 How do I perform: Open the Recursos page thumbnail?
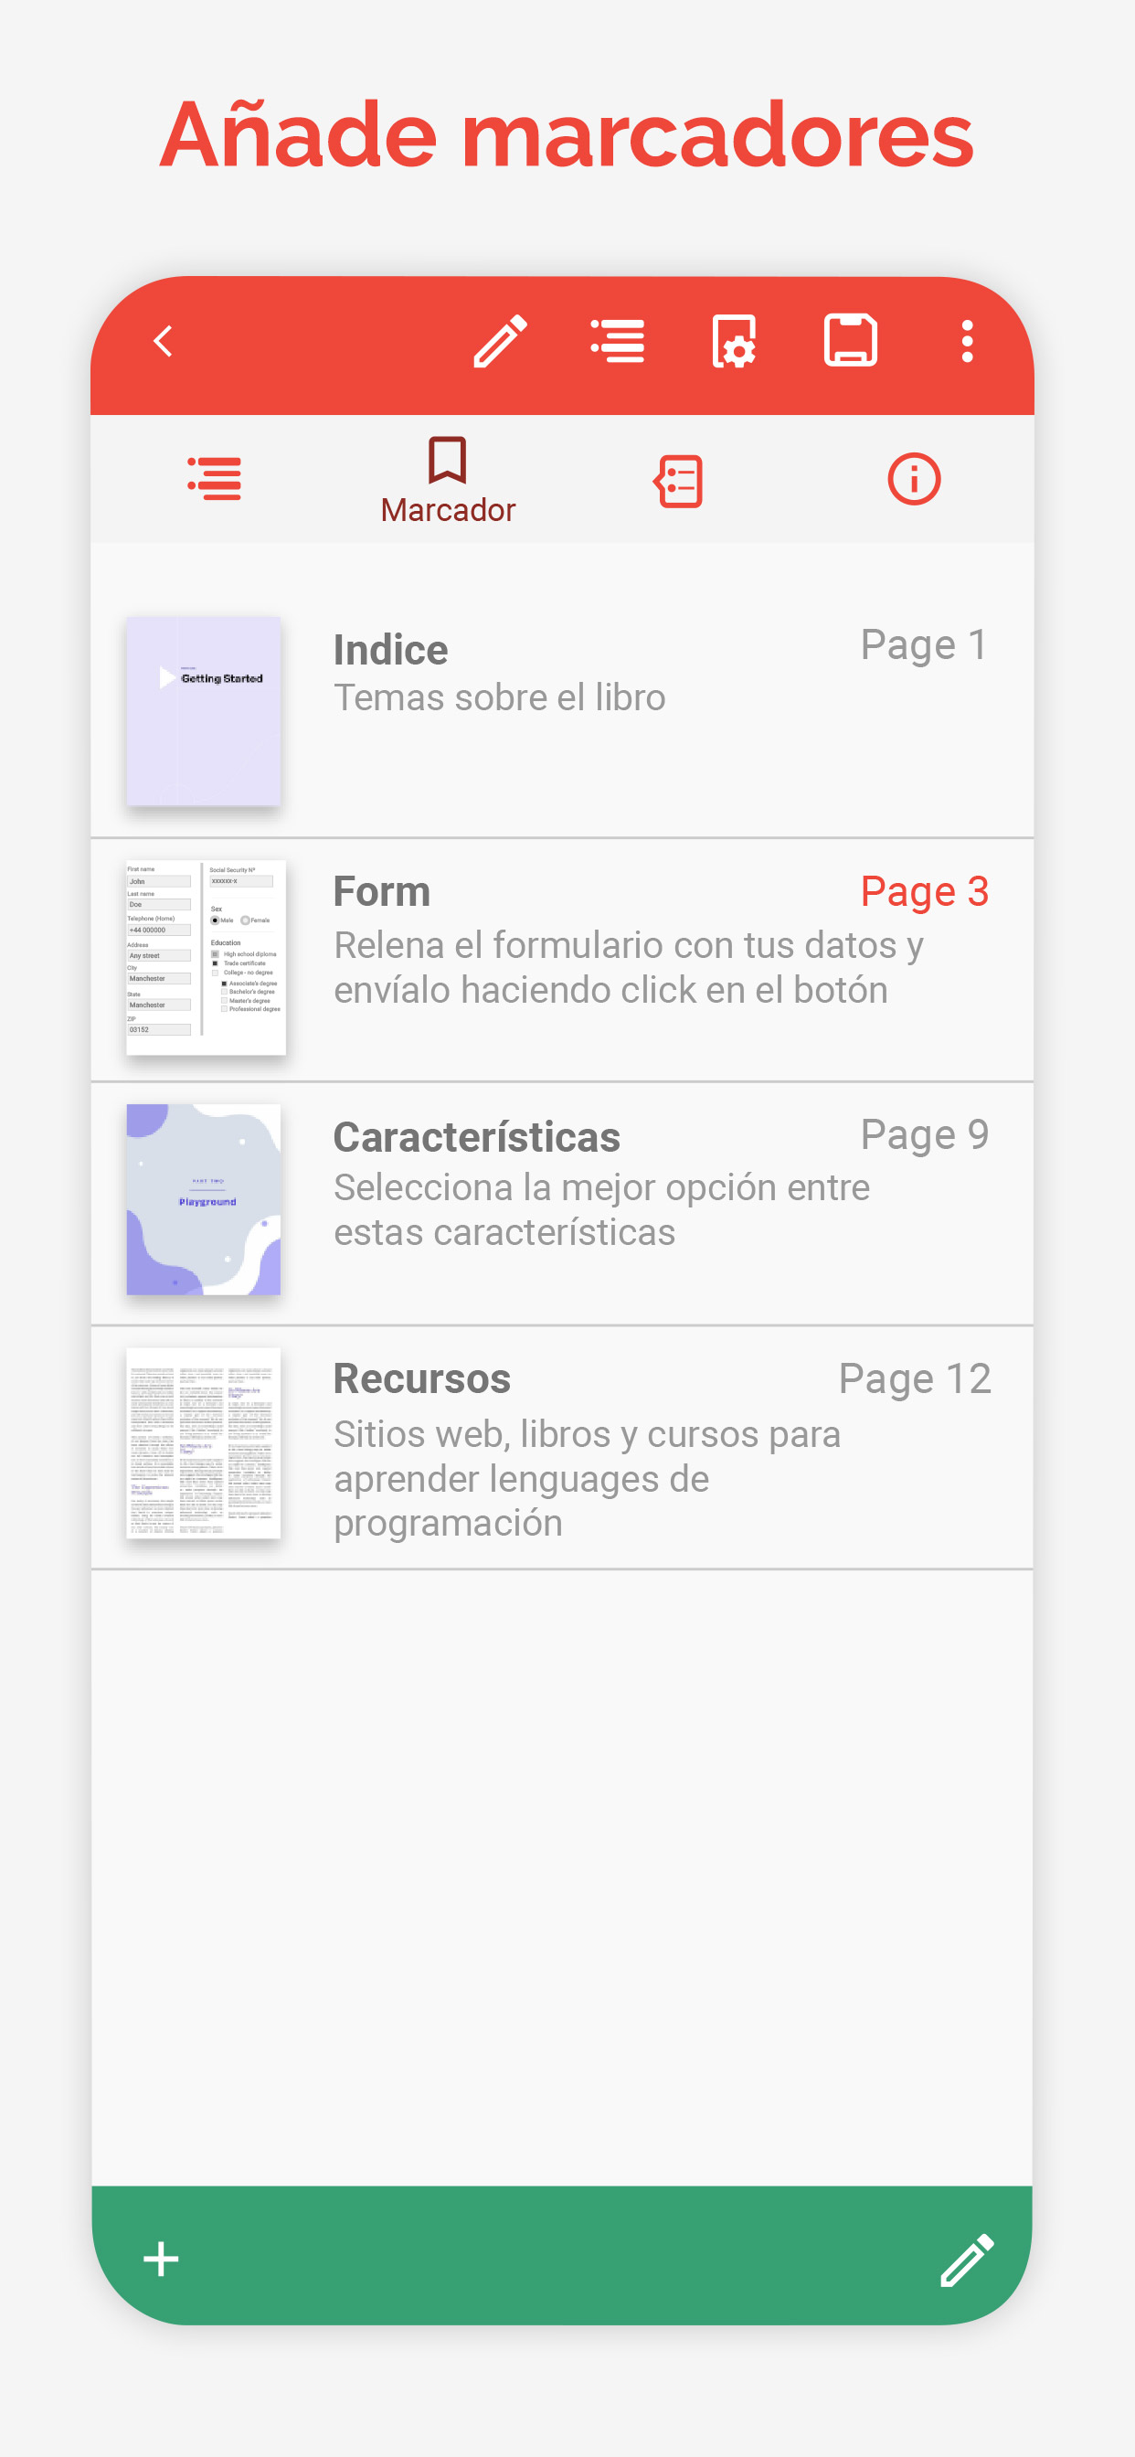click(203, 1442)
